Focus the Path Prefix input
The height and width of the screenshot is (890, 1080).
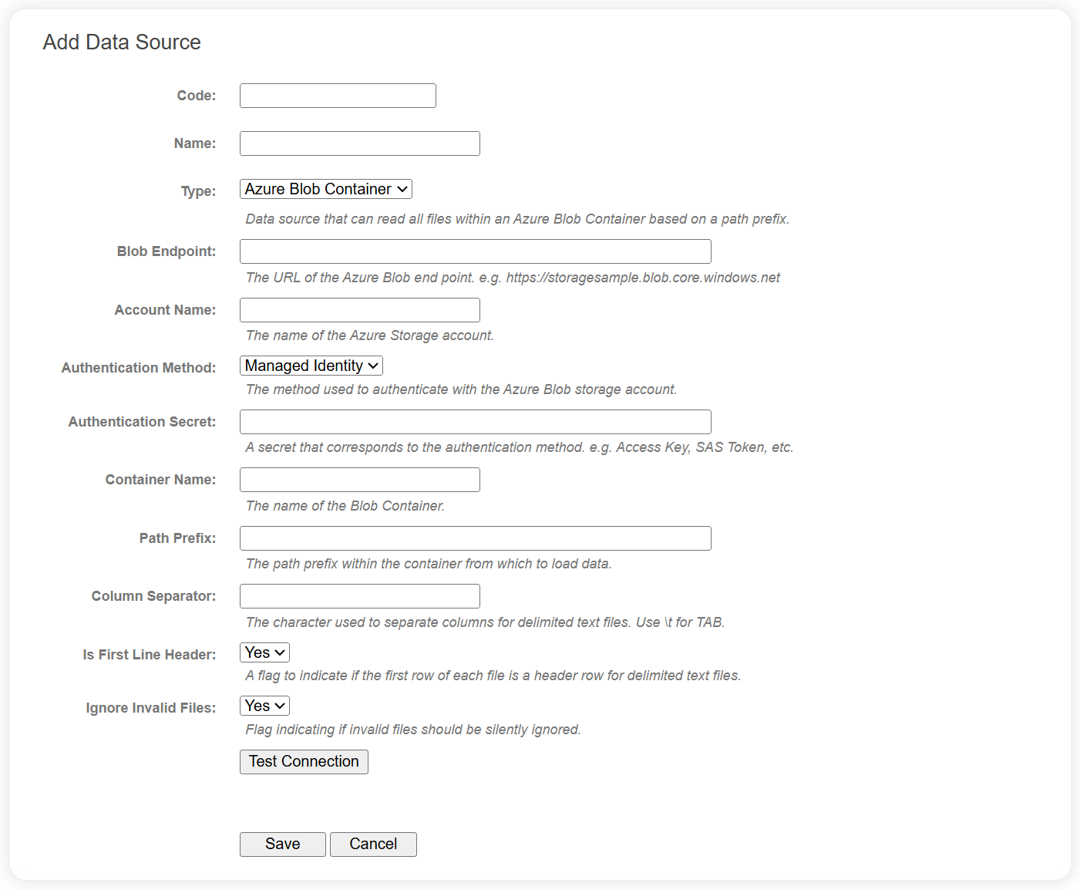[x=475, y=538]
